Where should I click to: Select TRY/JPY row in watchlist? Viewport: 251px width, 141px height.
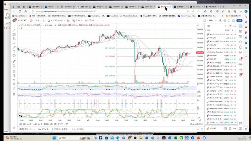click(221, 38)
